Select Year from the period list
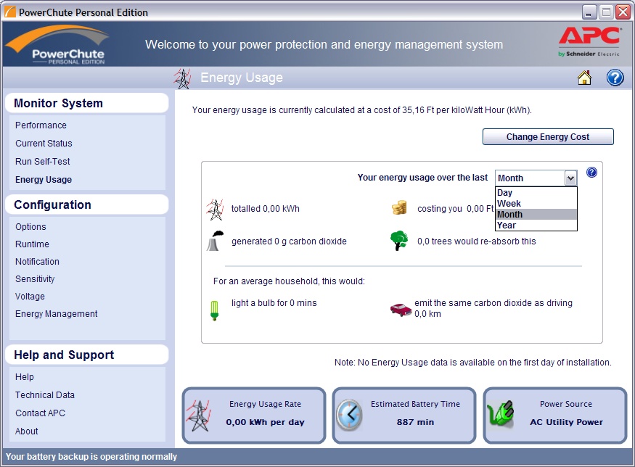 pyautogui.click(x=536, y=226)
